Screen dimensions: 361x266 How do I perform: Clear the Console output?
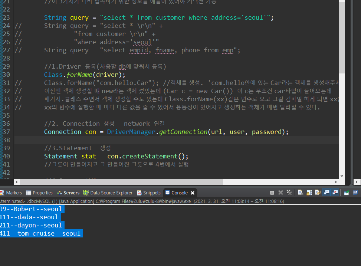[300, 193]
